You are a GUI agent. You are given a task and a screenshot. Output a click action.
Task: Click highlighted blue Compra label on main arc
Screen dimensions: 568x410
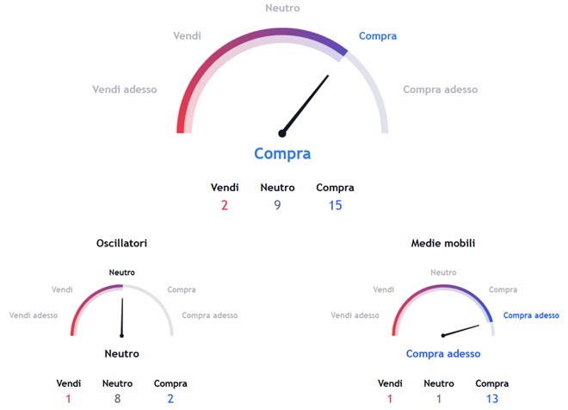(x=378, y=36)
